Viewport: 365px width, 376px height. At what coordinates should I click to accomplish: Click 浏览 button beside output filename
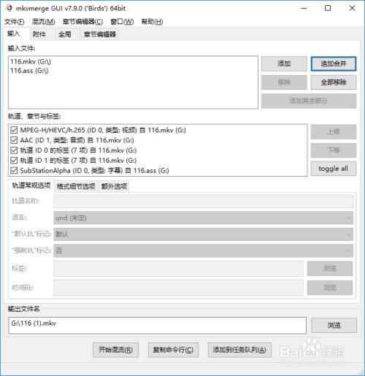pos(334,326)
